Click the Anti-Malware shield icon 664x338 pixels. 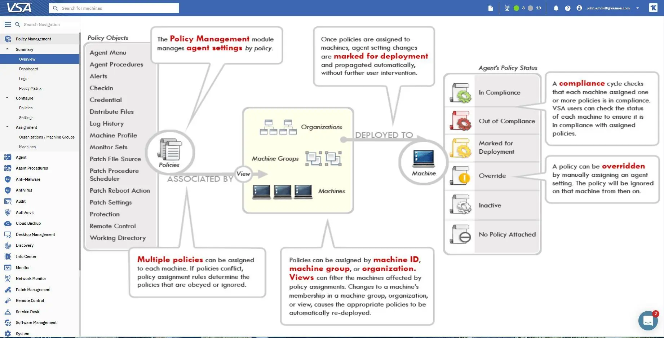point(8,179)
